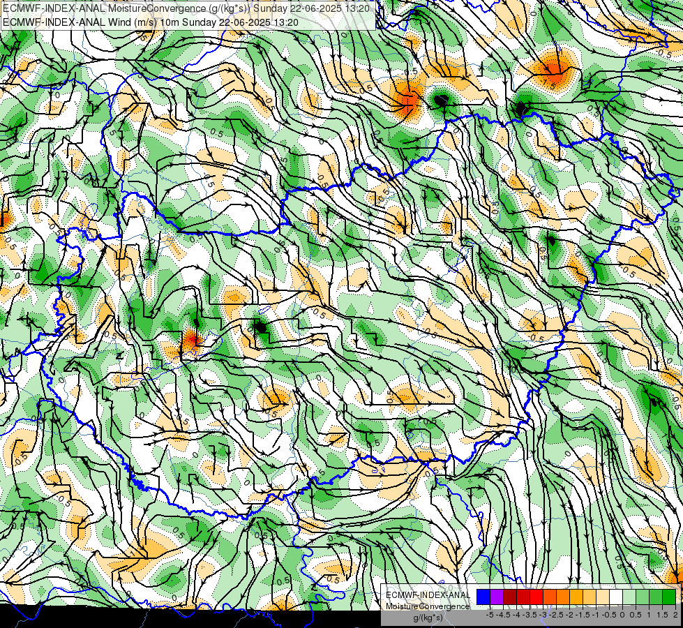Click the blue legend swatch left of -5
The image size is (683, 628).
tap(483, 597)
